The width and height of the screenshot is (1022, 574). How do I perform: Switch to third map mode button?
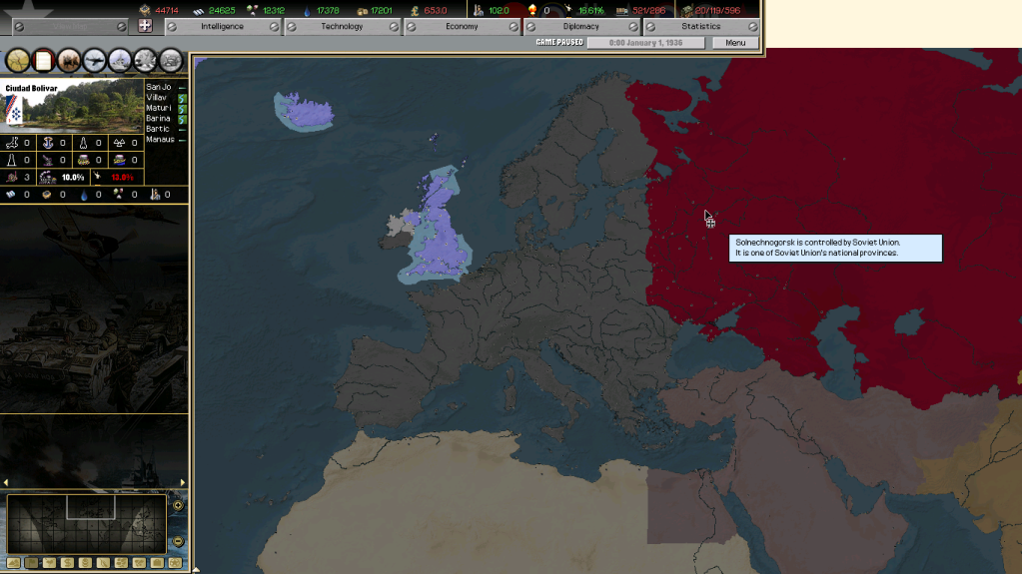click(x=50, y=563)
